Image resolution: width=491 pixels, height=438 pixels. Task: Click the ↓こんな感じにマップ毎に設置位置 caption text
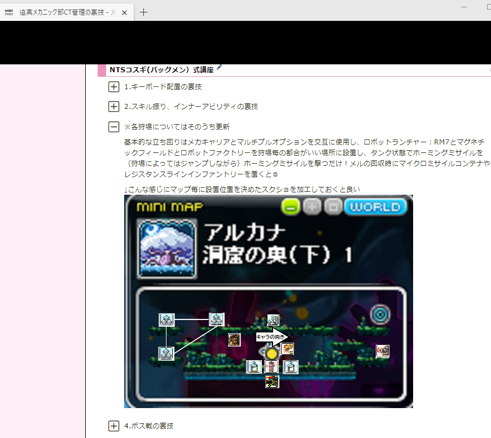242,190
